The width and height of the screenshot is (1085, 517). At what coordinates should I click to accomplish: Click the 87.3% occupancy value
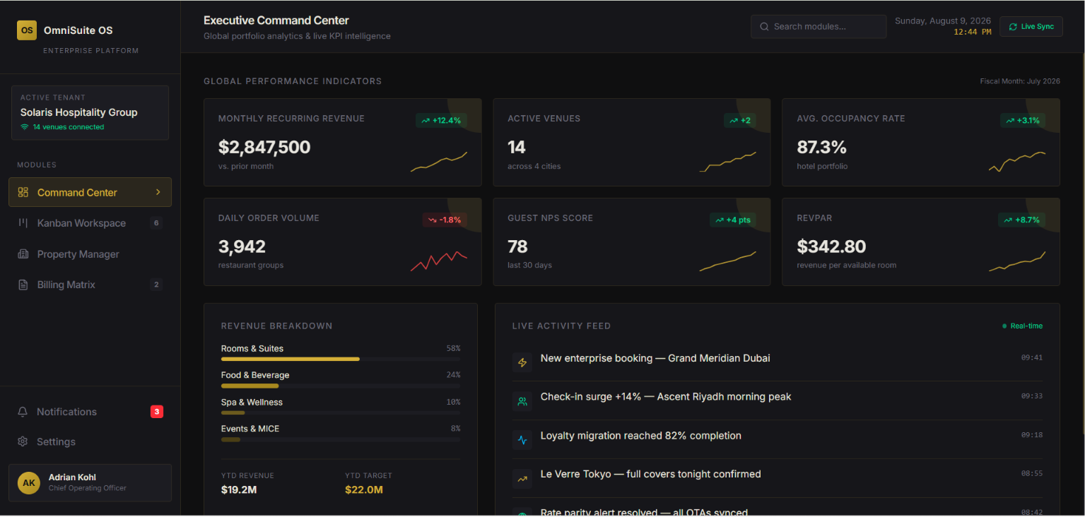[x=821, y=147]
